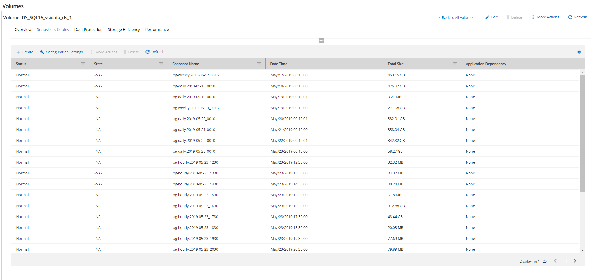Open the Storage Efficiency tab
The image size is (591, 280).
(124, 30)
